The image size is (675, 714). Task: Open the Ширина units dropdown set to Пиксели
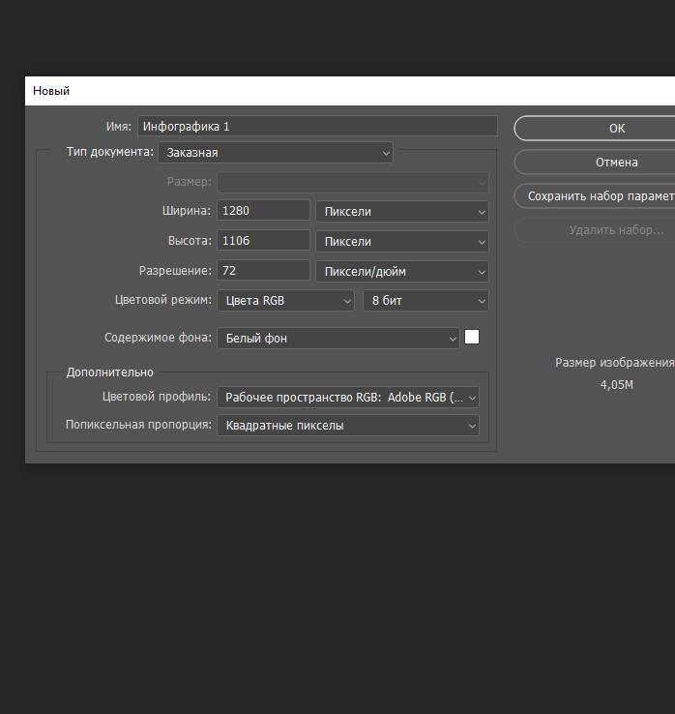(401, 211)
